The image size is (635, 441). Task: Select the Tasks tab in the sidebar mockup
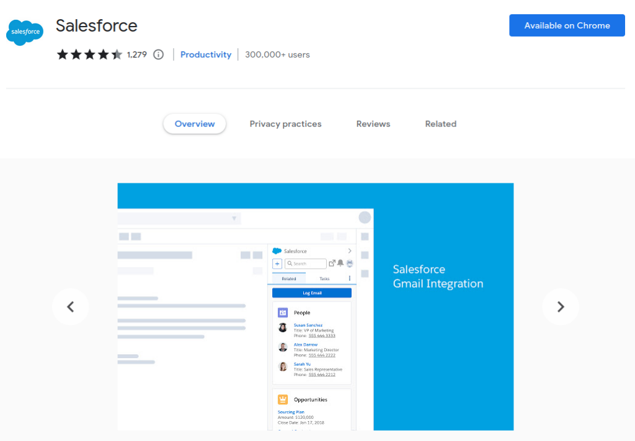point(324,278)
